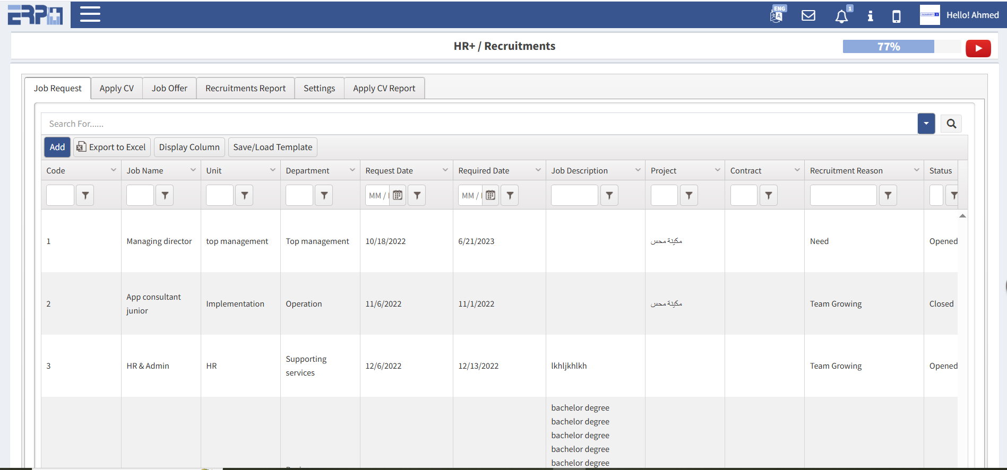
Task: Open the Project column header dropdown
Action: coord(717,170)
